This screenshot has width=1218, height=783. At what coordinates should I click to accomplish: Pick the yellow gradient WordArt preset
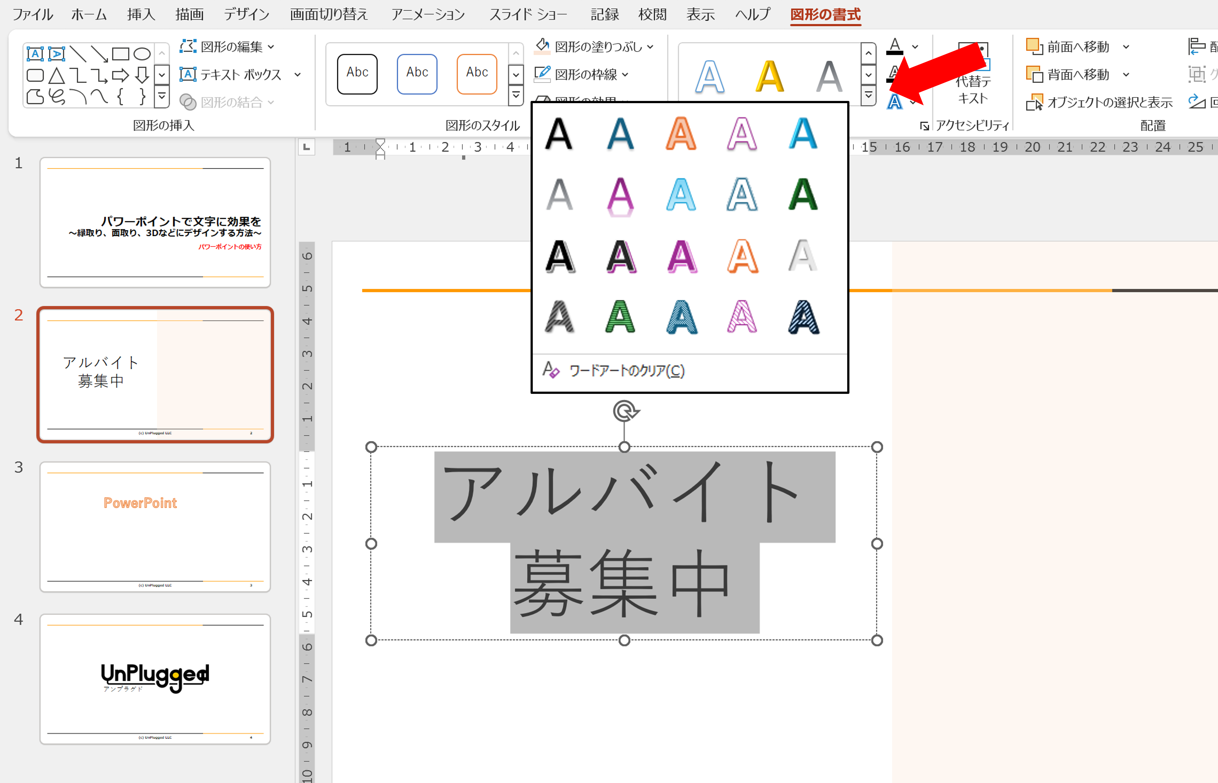click(x=769, y=76)
